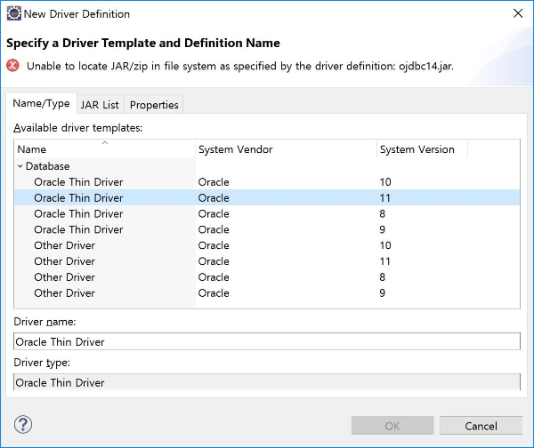Select Oracle Thin Driver version 11

click(x=267, y=197)
